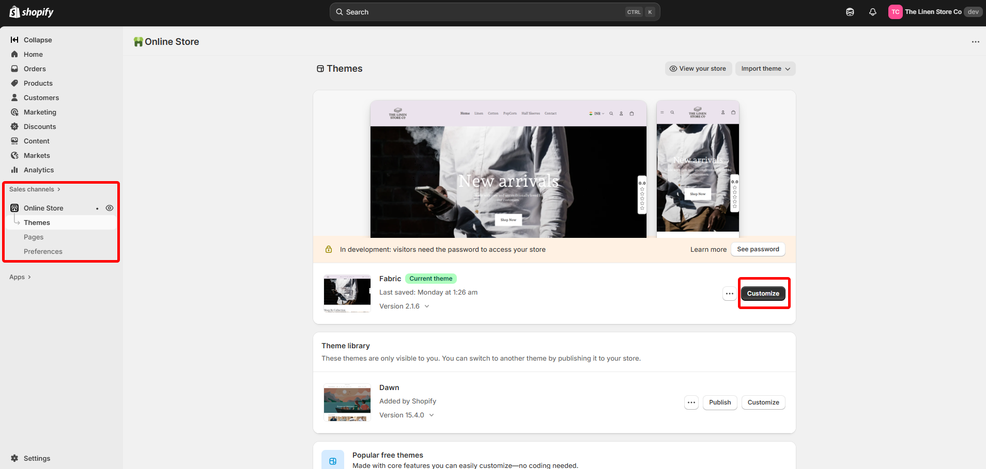Click the Fabric theme thumbnail
The width and height of the screenshot is (986, 469).
(347, 294)
